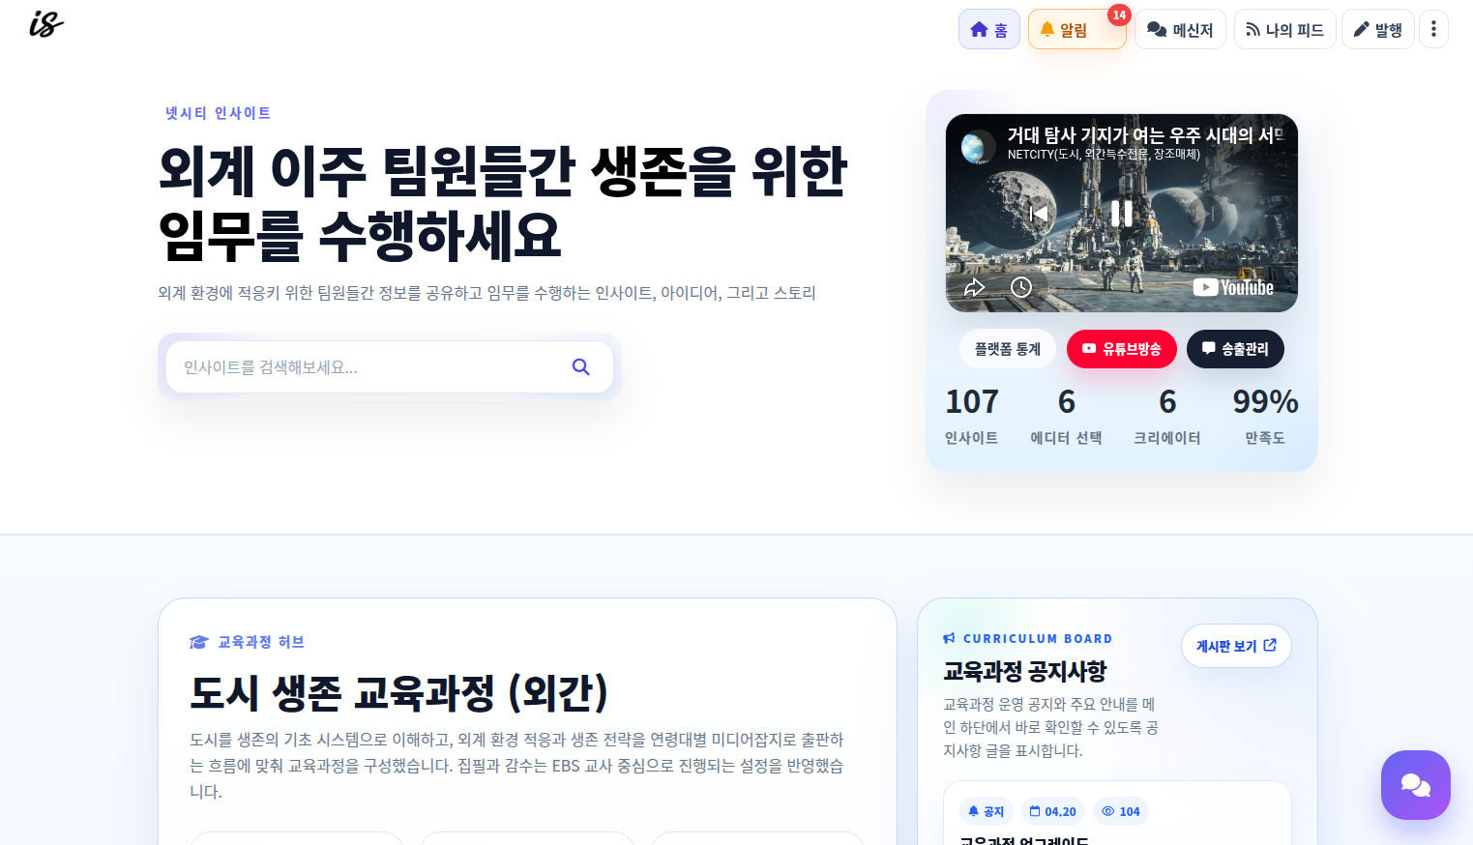Click the YouTube logo on the video
Viewport: 1473px width, 845px height.
pyautogui.click(x=1233, y=287)
